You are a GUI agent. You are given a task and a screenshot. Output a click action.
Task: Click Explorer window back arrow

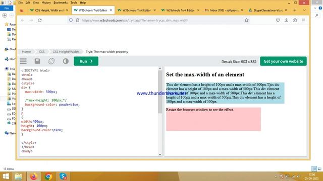tap(5, 15)
